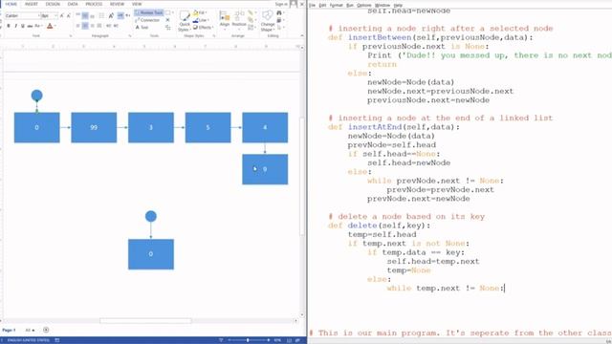The height and width of the screenshot is (344, 612).
Task: Open Change Shape menu in Visio
Action: click(x=268, y=21)
